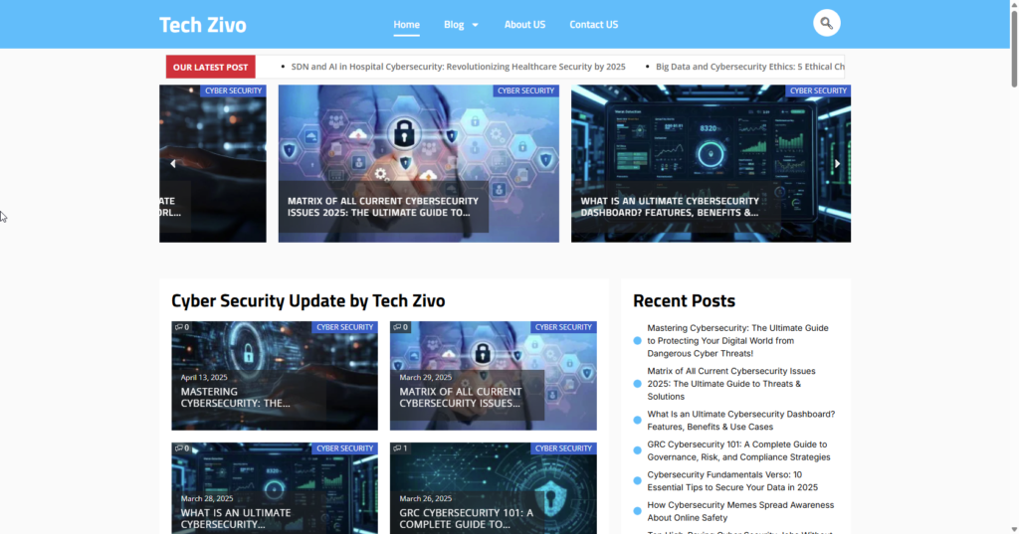This screenshot has width=1019, height=534.
Task: Click Cyber Security tag on partial left slide
Action: tap(233, 90)
